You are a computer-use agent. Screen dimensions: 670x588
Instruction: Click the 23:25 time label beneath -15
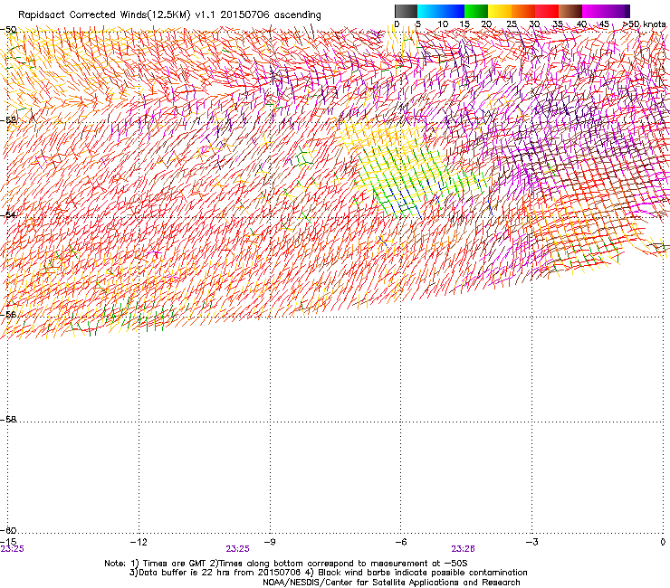(x=12, y=549)
